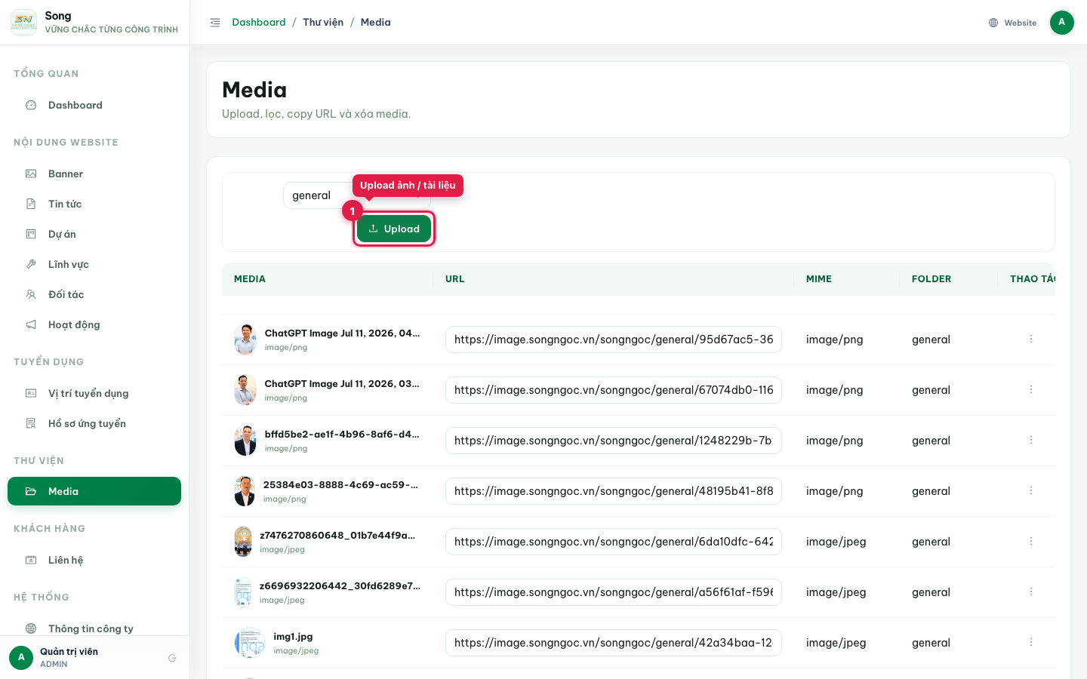
Task: Expand actions menu for 25384e03 row
Action: pos(1031,490)
